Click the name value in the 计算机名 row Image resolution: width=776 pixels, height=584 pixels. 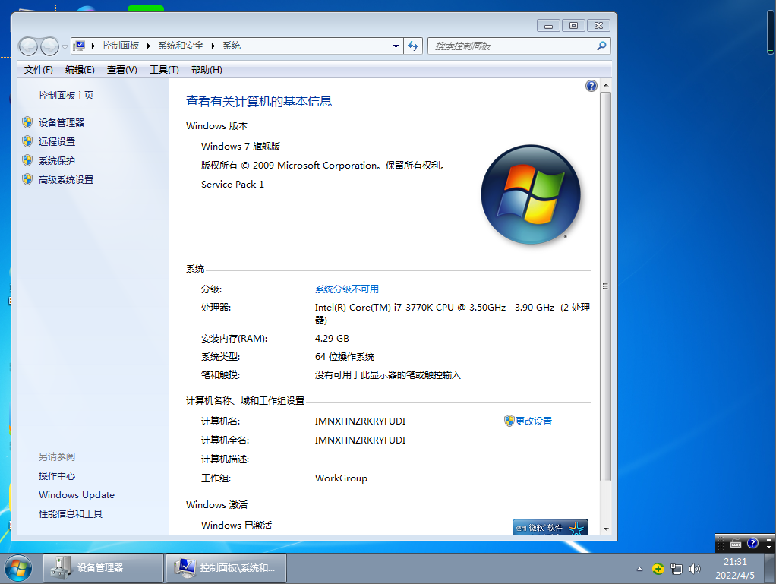[360, 421]
